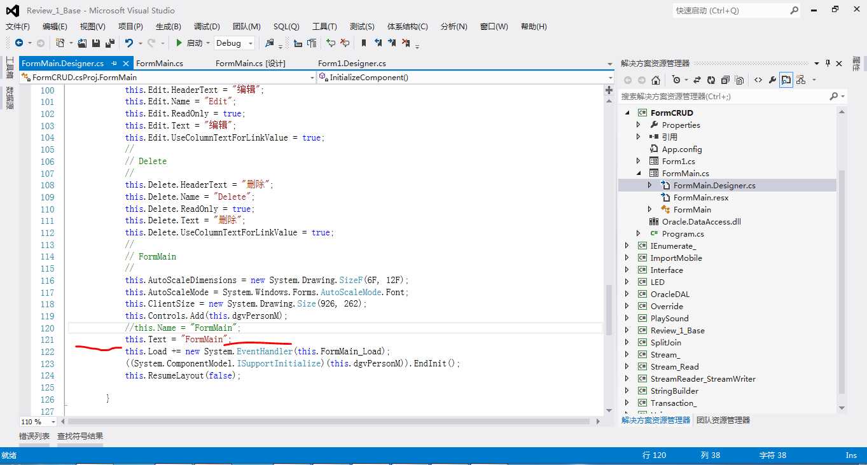Viewport: 867px width, 465px height.
Task: Refresh the Solution Explorer
Action: tap(711, 80)
